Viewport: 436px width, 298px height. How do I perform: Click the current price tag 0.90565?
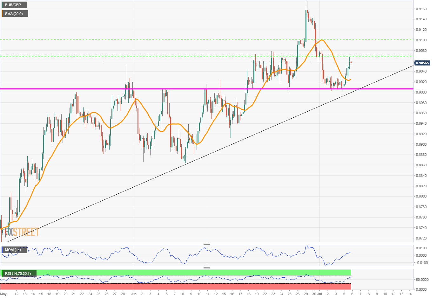point(422,63)
